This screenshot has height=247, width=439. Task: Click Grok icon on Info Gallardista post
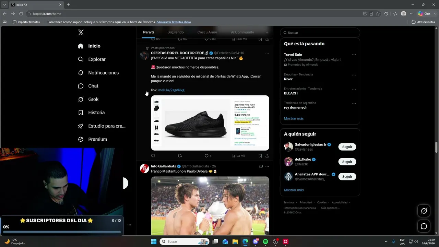(x=261, y=166)
